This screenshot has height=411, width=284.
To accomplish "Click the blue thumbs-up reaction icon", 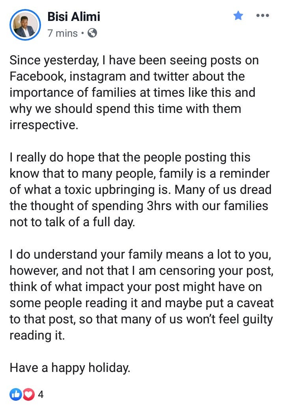I will 16,394.
